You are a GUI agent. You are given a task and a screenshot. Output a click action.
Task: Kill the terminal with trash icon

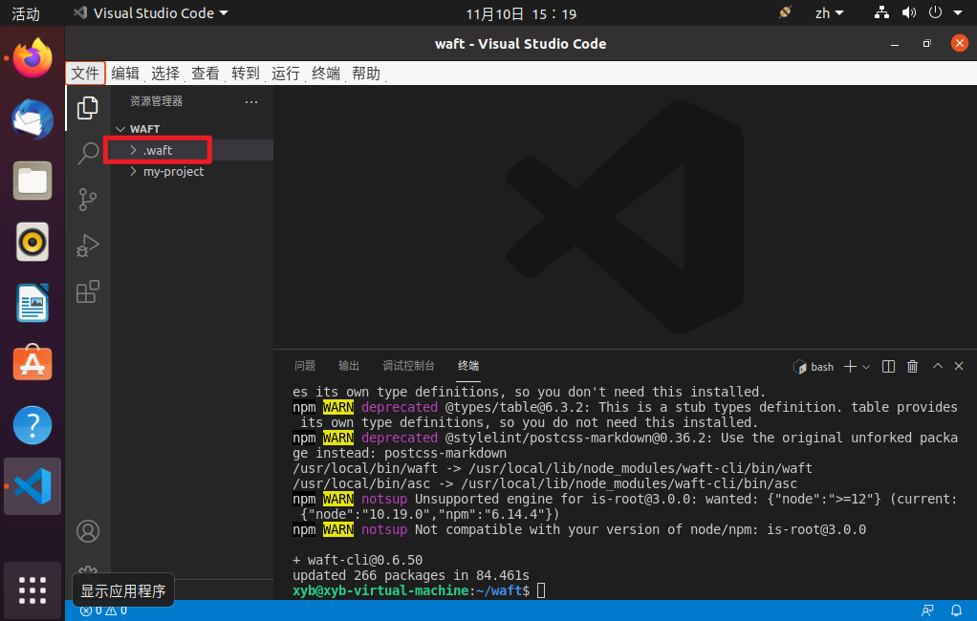912,367
